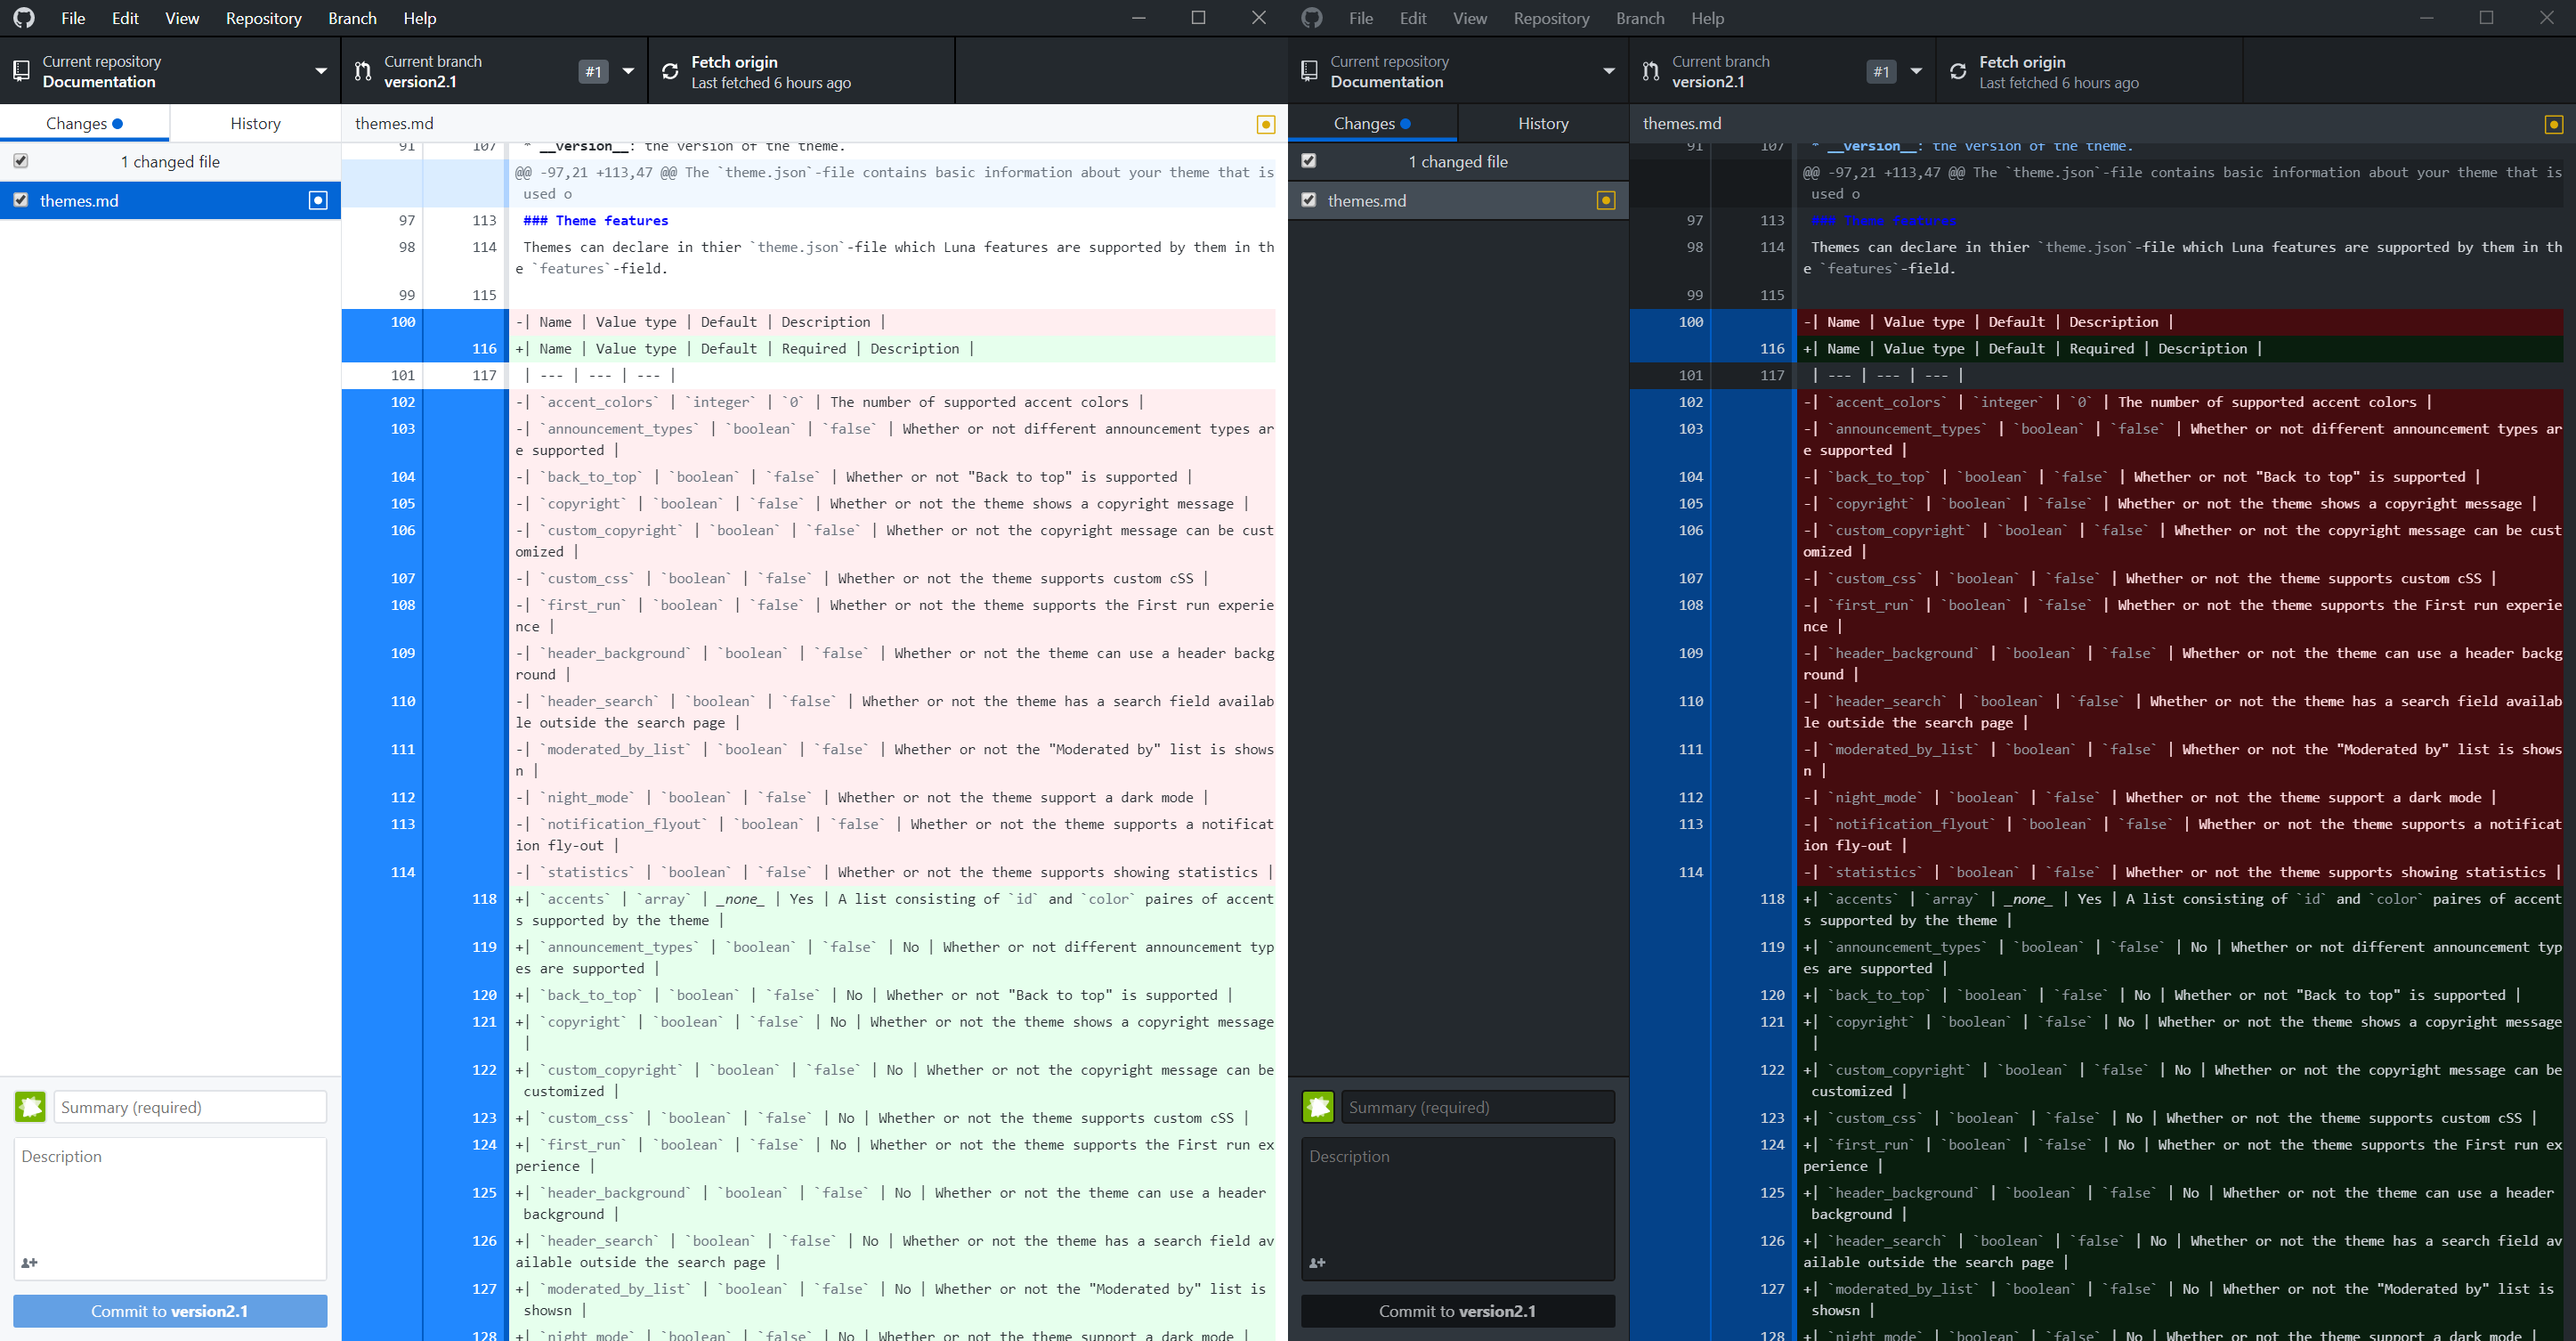Click repository icon in left light window
Viewport: 2576px width, 1341px height.
(x=21, y=71)
